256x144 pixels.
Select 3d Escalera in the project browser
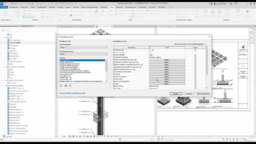pyautogui.click(x=14, y=45)
